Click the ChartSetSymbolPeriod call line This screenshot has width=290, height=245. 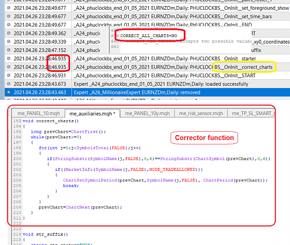coord(165,180)
